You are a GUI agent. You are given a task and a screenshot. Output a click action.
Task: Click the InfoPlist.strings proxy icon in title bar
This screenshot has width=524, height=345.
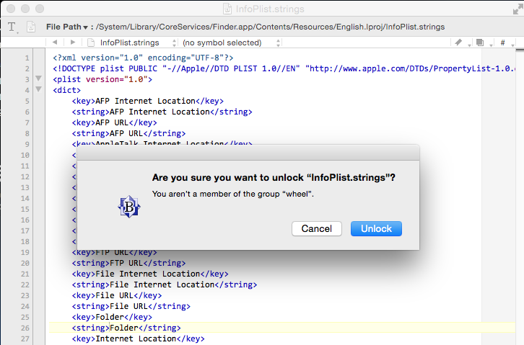point(227,9)
